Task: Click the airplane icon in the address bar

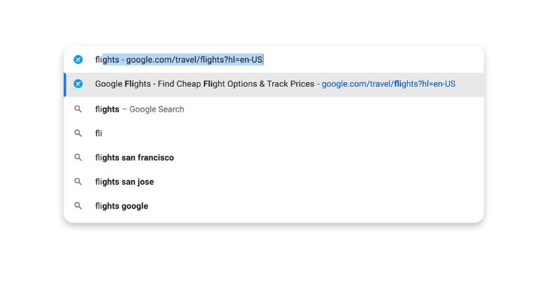Action: (x=78, y=60)
